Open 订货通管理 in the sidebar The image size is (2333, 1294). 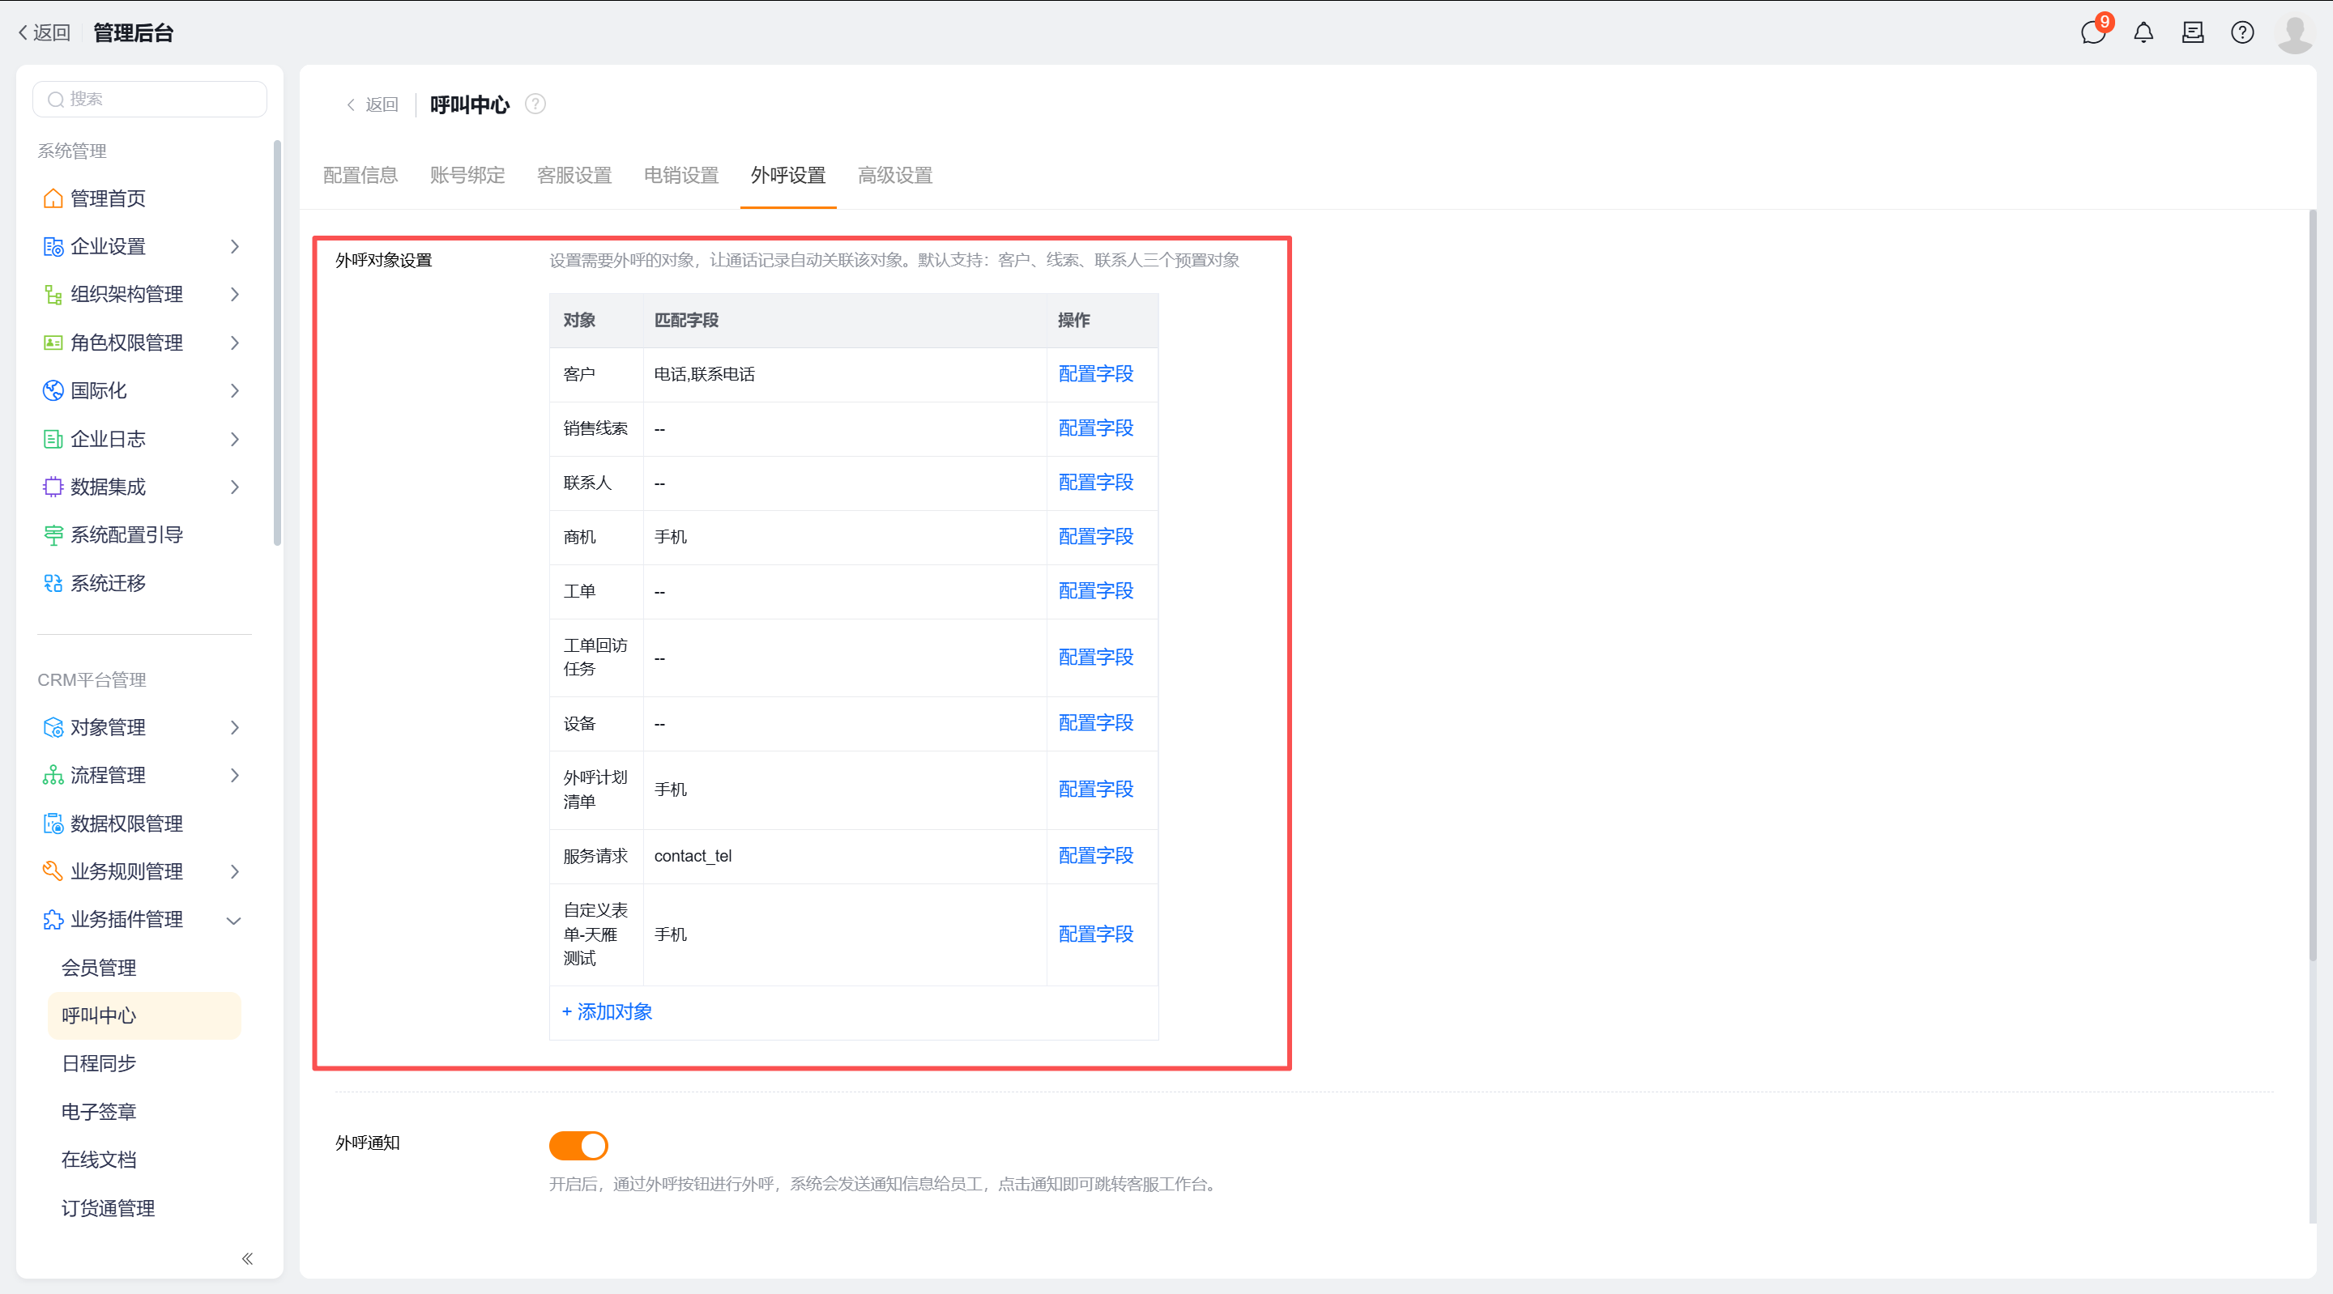point(108,1209)
